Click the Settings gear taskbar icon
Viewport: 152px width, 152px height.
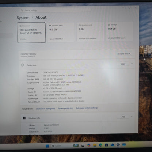(118, 145)
